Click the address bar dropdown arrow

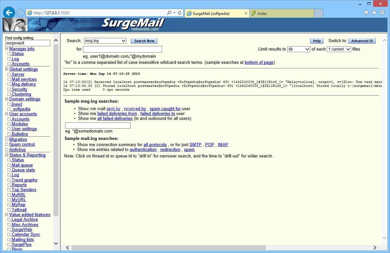tap(174, 13)
